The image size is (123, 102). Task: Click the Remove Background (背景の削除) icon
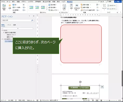pos(4,7)
